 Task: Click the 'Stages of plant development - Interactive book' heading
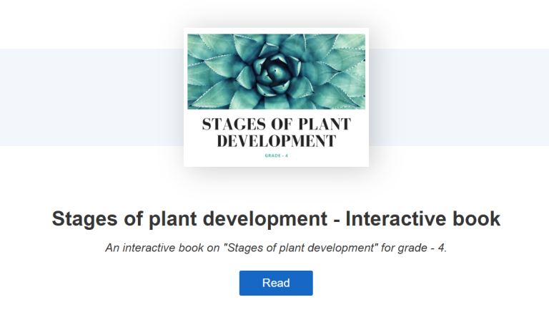tap(276, 218)
